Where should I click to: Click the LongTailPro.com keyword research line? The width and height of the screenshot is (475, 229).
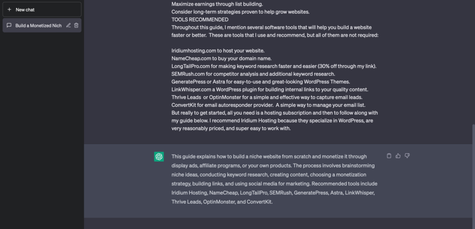(274, 66)
